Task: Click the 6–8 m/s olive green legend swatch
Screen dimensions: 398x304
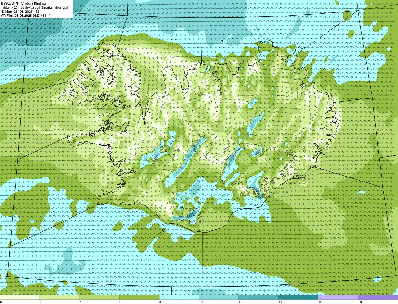Action: point(139,297)
